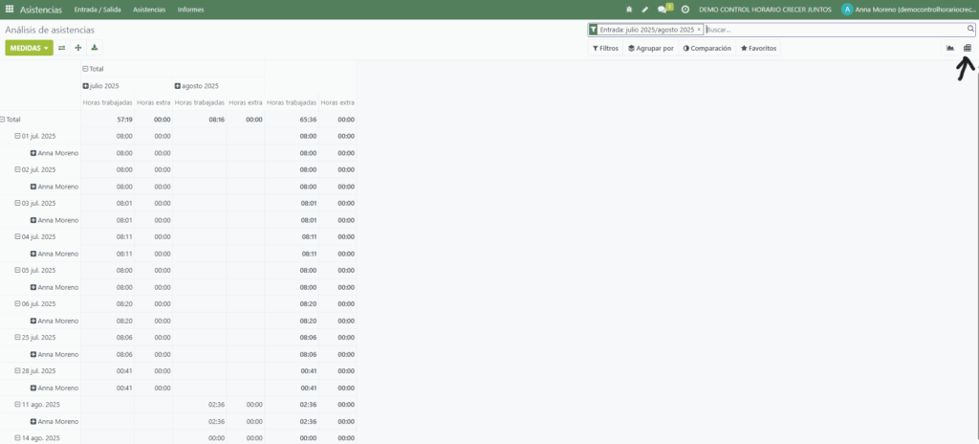Open the Filtros dropdown
The height and width of the screenshot is (444, 979).
[x=605, y=48]
